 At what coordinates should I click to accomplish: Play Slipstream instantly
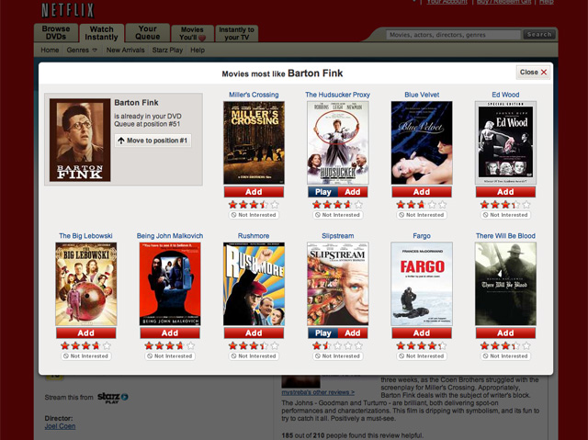click(x=322, y=333)
